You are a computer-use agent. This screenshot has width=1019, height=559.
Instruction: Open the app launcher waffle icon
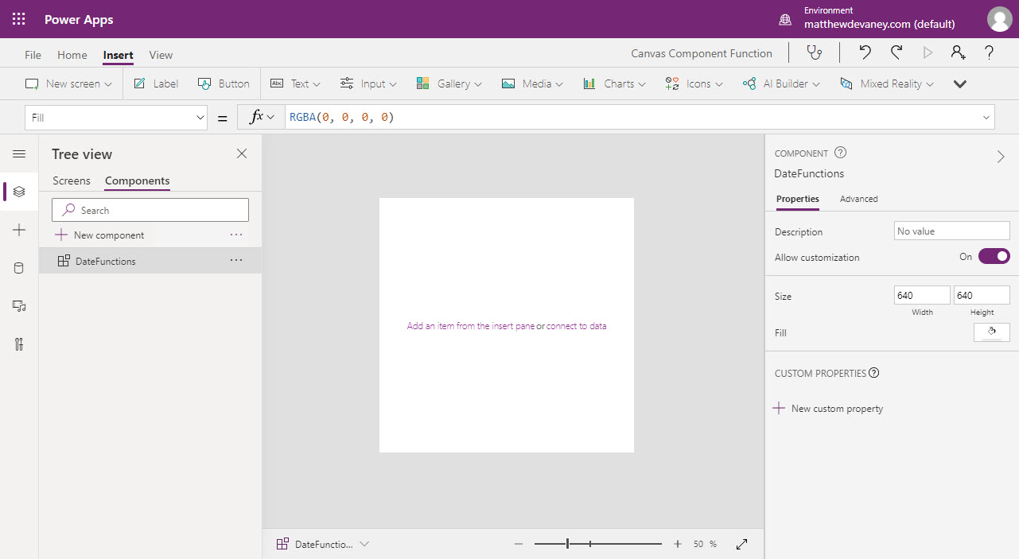[19, 19]
